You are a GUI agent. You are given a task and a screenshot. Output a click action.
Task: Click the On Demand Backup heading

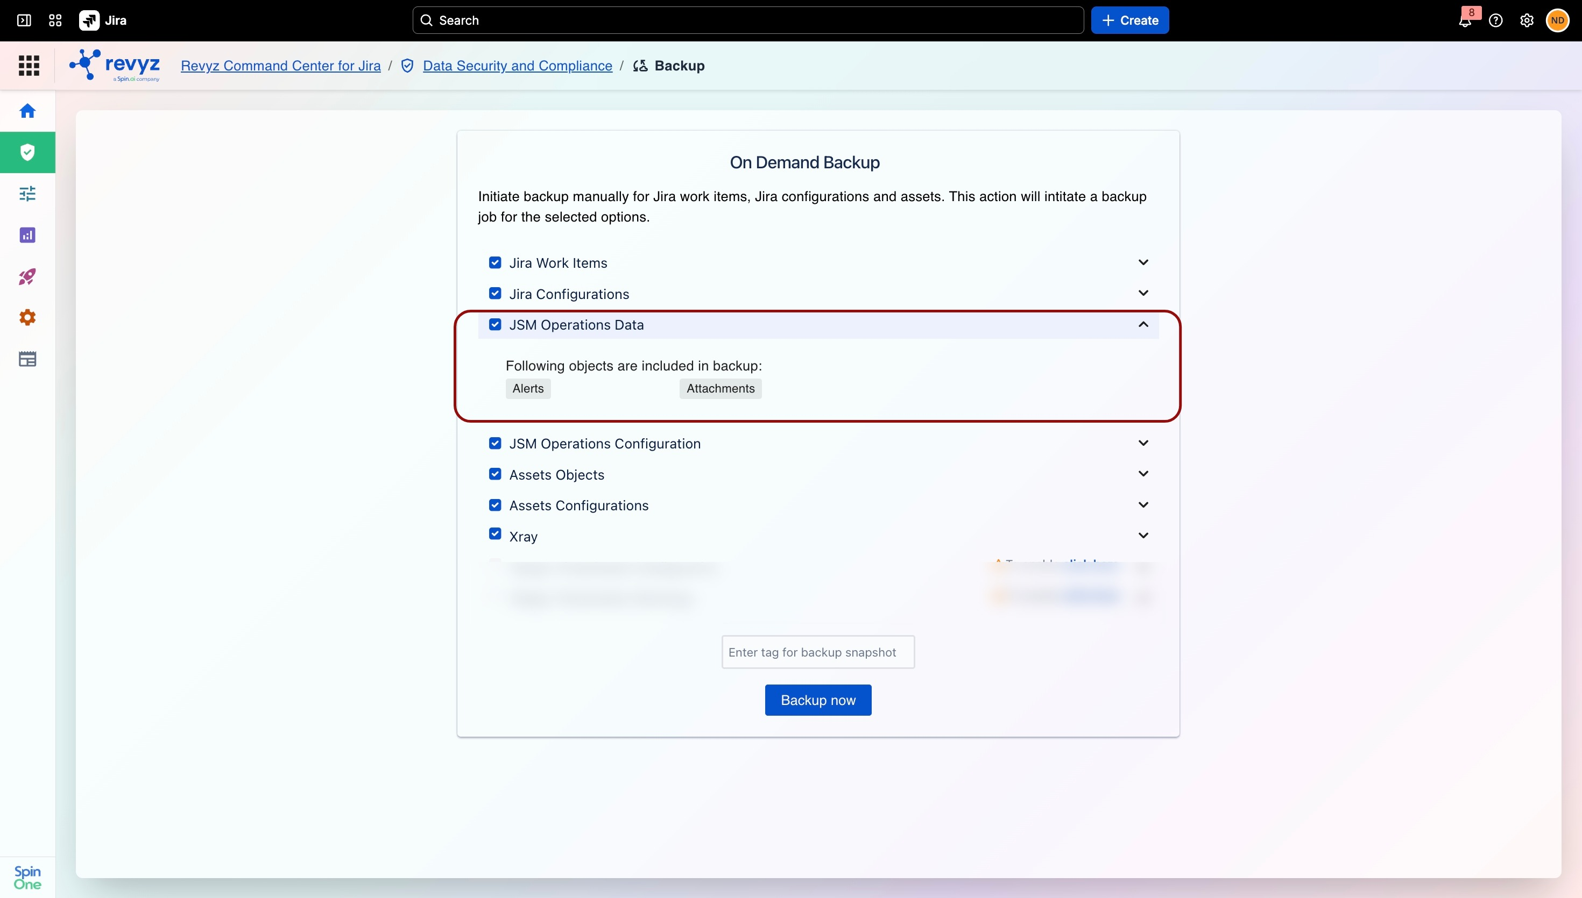805,162
